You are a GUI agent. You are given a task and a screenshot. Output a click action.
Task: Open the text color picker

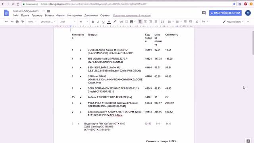coord(109,22)
